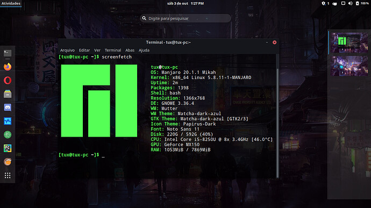Image resolution: width=371 pixels, height=208 pixels.
Task: Open Terminal from the dock
Action: coord(8,53)
